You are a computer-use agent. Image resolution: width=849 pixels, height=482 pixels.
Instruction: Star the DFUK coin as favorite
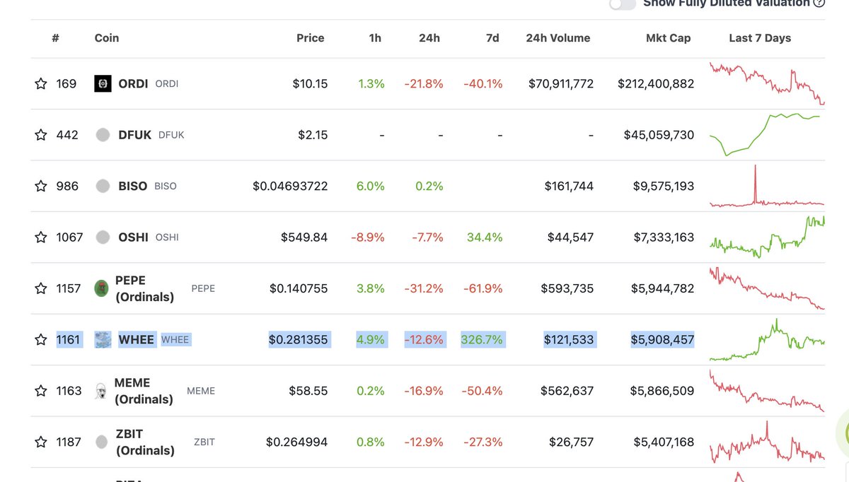pyautogui.click(x=41, y=134)
